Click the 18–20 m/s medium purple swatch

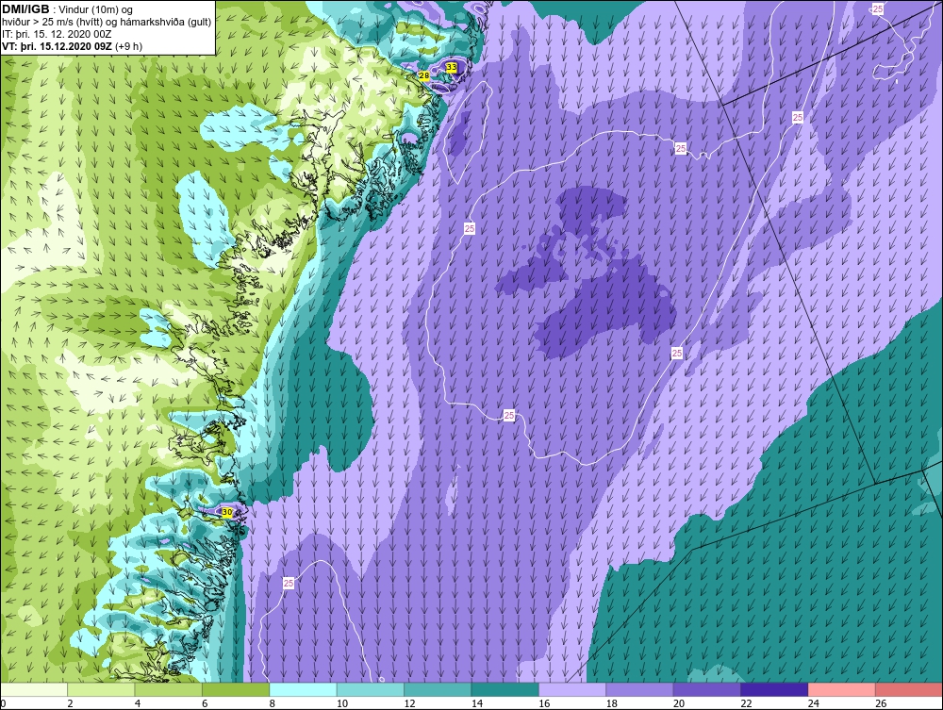point(640,689)
